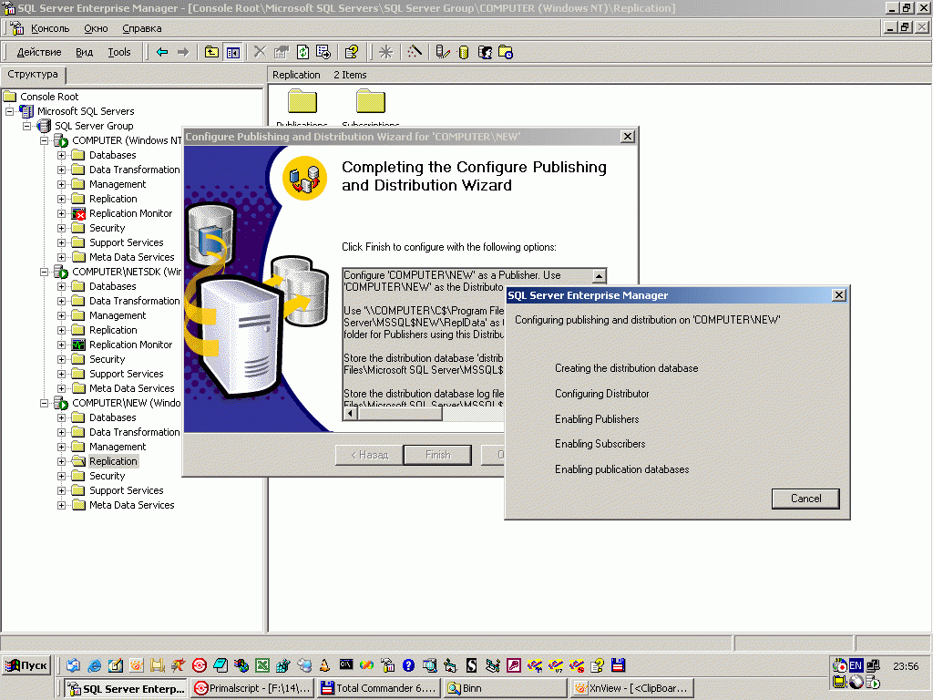
Task: Click the Up one level folder icon
Action: 211,52
